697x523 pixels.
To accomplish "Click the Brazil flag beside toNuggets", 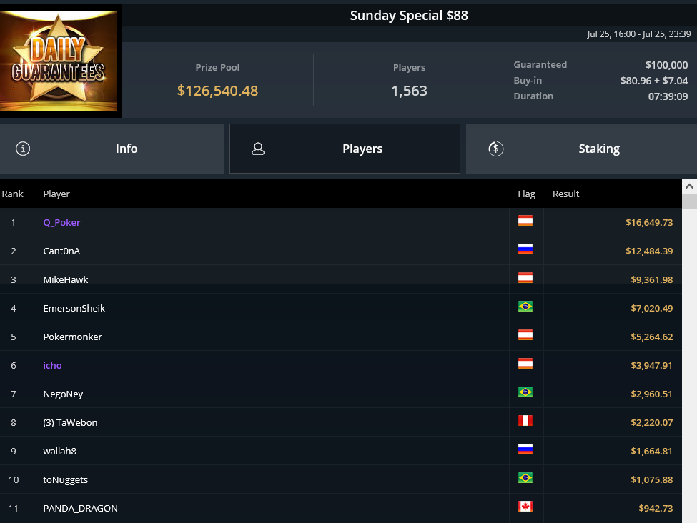I will 525,478.
